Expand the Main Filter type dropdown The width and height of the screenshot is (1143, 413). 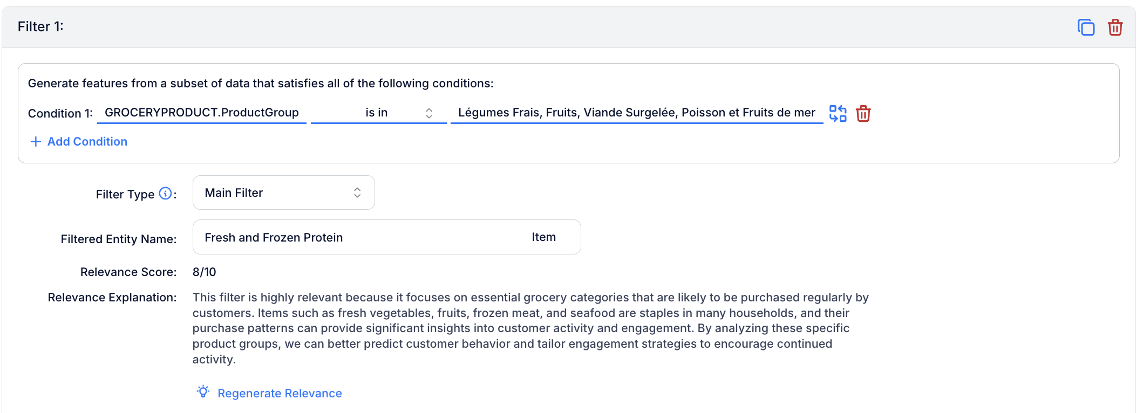284,192
